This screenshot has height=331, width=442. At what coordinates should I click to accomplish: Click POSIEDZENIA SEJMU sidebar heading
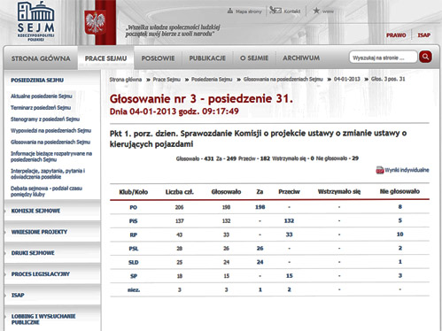(x=37, y=81)
